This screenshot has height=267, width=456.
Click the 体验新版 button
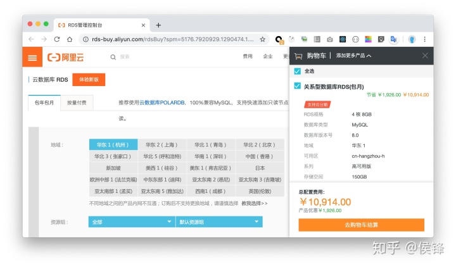pyautogui.click(x=89, y=80)
